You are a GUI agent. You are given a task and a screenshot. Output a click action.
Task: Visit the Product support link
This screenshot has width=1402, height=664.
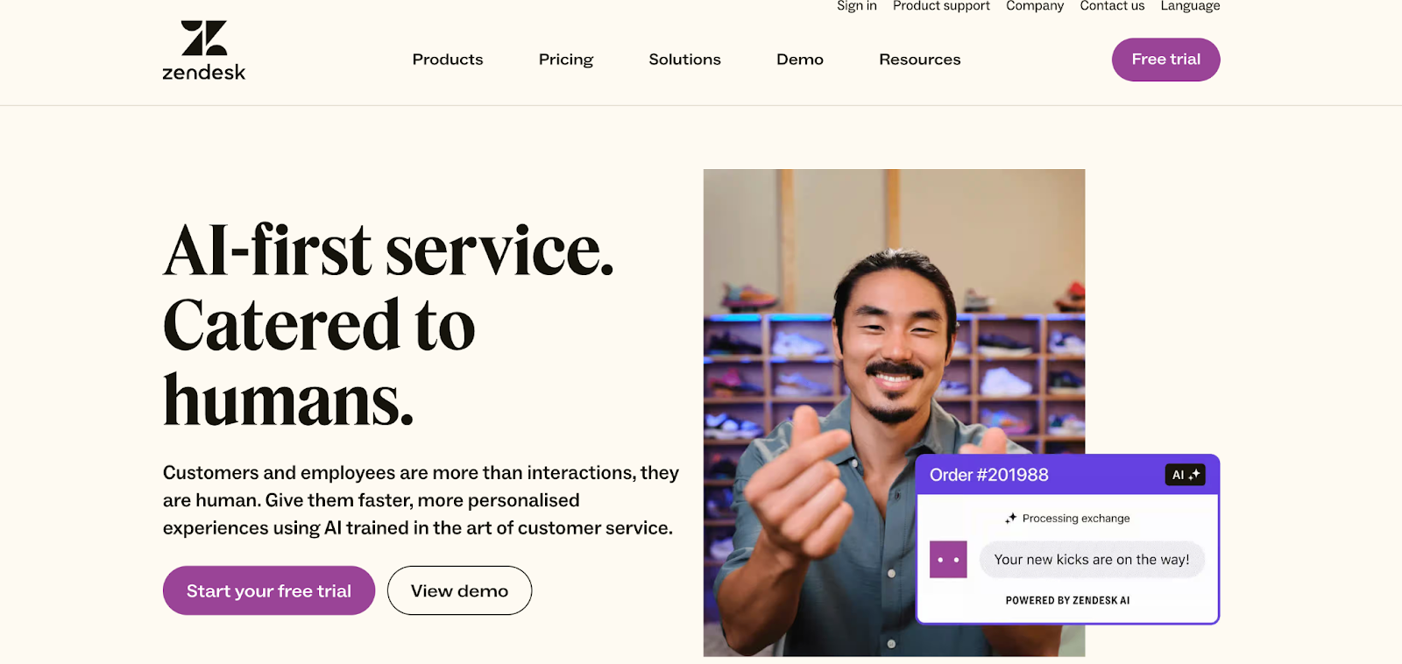[941, 6]
